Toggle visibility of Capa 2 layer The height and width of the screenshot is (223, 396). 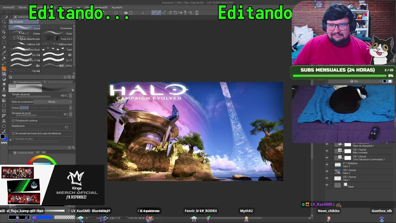pos(327,171)
